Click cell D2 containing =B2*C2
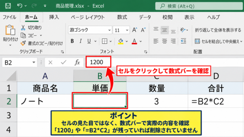The height and width of the screenshot is (137, 244). 216,101
